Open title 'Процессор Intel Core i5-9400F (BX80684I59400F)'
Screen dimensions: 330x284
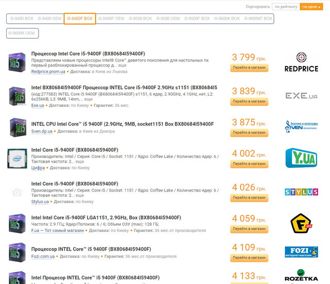click(88, 54)
